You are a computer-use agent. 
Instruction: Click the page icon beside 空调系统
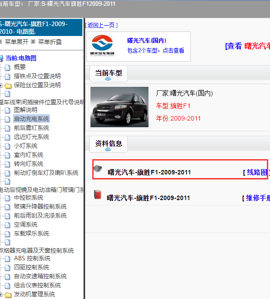point(8,225)
